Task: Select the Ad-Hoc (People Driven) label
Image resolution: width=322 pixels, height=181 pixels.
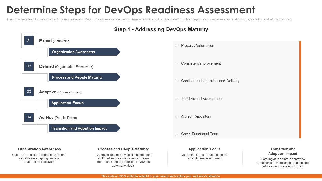Action: click(58, 118)
